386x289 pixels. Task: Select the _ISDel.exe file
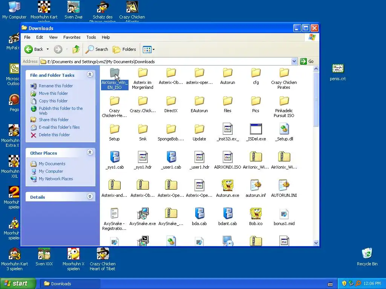(x=256, y=133)
